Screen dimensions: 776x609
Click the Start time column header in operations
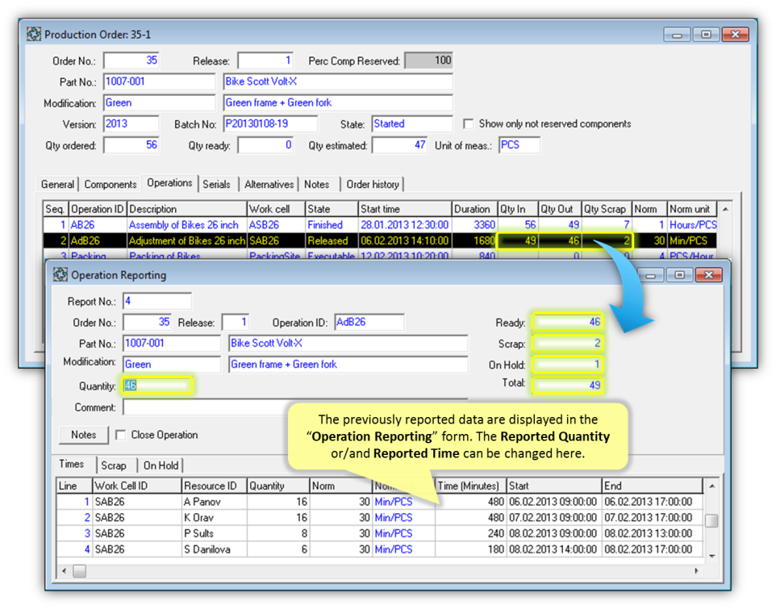405,209
